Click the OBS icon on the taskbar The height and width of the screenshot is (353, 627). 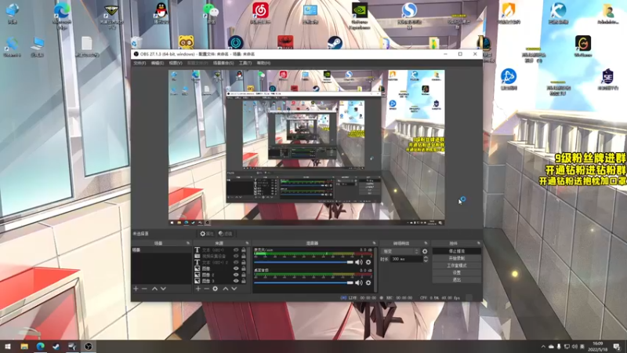pos(89,346)
